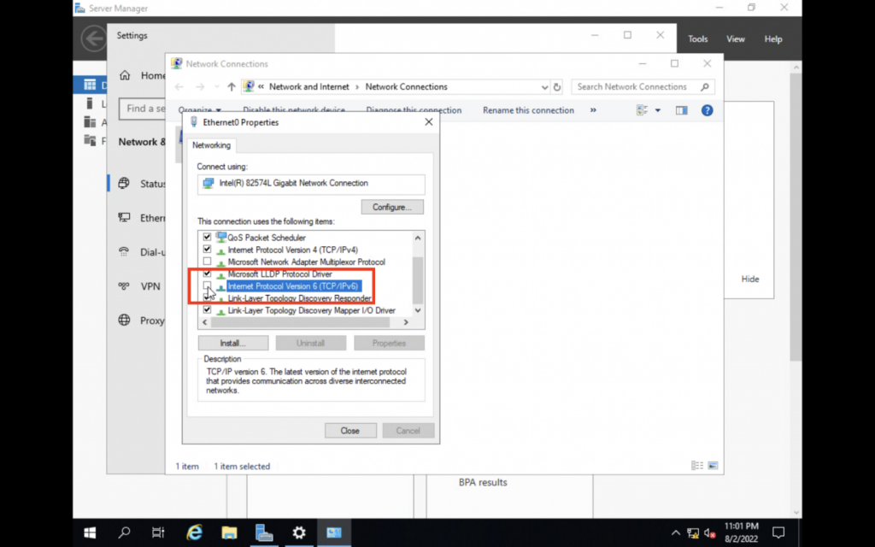The image size is (875, 547).
Task: Select the Networking tab
Action: [x=211, y=145]
